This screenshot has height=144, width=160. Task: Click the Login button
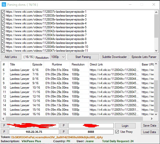[x=125, y=126]
